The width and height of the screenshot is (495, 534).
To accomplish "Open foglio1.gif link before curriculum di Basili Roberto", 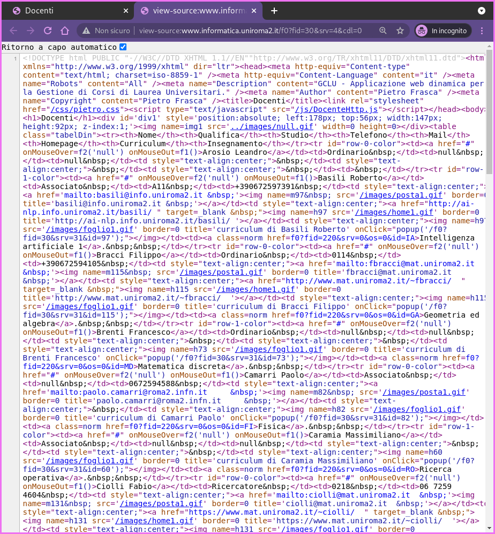I will point(89,229).
